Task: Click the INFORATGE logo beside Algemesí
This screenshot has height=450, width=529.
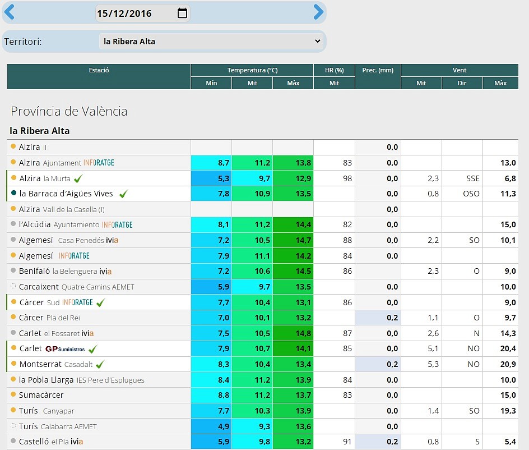Action: pos(74,256)
